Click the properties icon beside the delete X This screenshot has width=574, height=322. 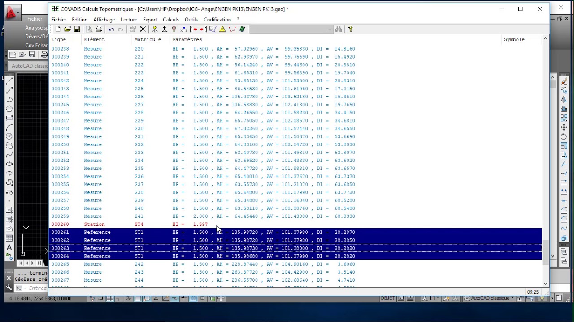click(x=133, y=29)
